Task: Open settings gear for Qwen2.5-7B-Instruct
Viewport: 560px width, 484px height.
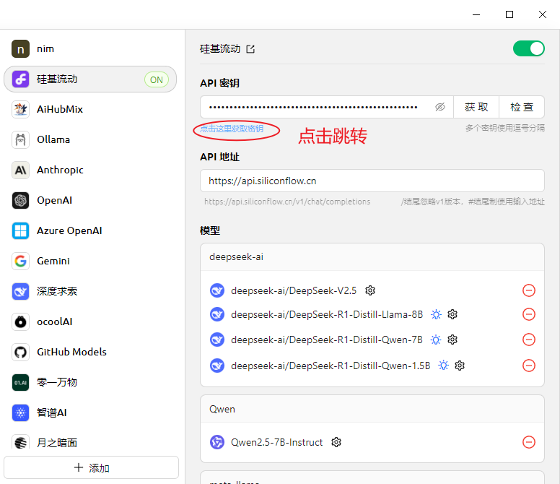Action: [x=336, y=442]
